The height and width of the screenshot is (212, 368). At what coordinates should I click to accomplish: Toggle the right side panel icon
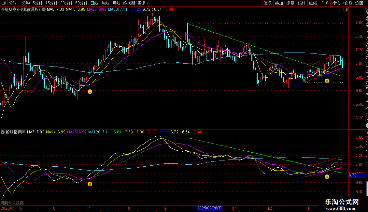tap(346, 10)
